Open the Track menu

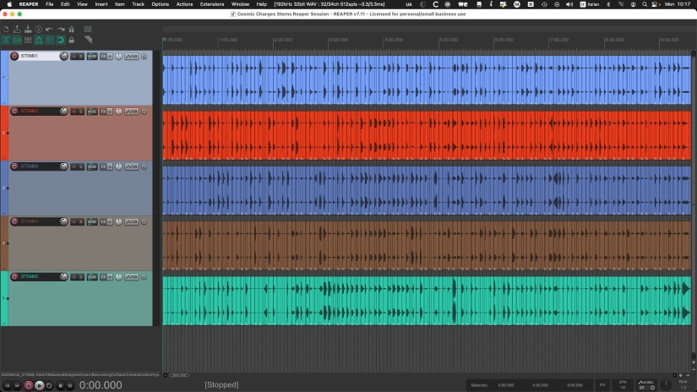click(138, 4)
